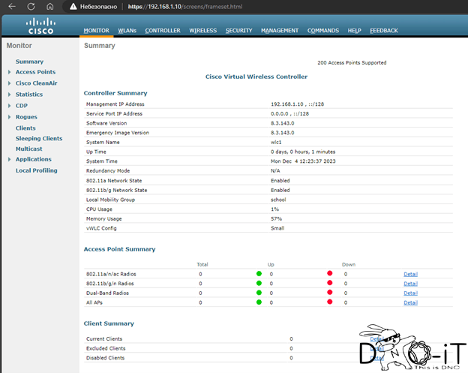Expand the Cisco CleanAir arrow
This screenshot has width=468, height=373.
click(9, 83)
